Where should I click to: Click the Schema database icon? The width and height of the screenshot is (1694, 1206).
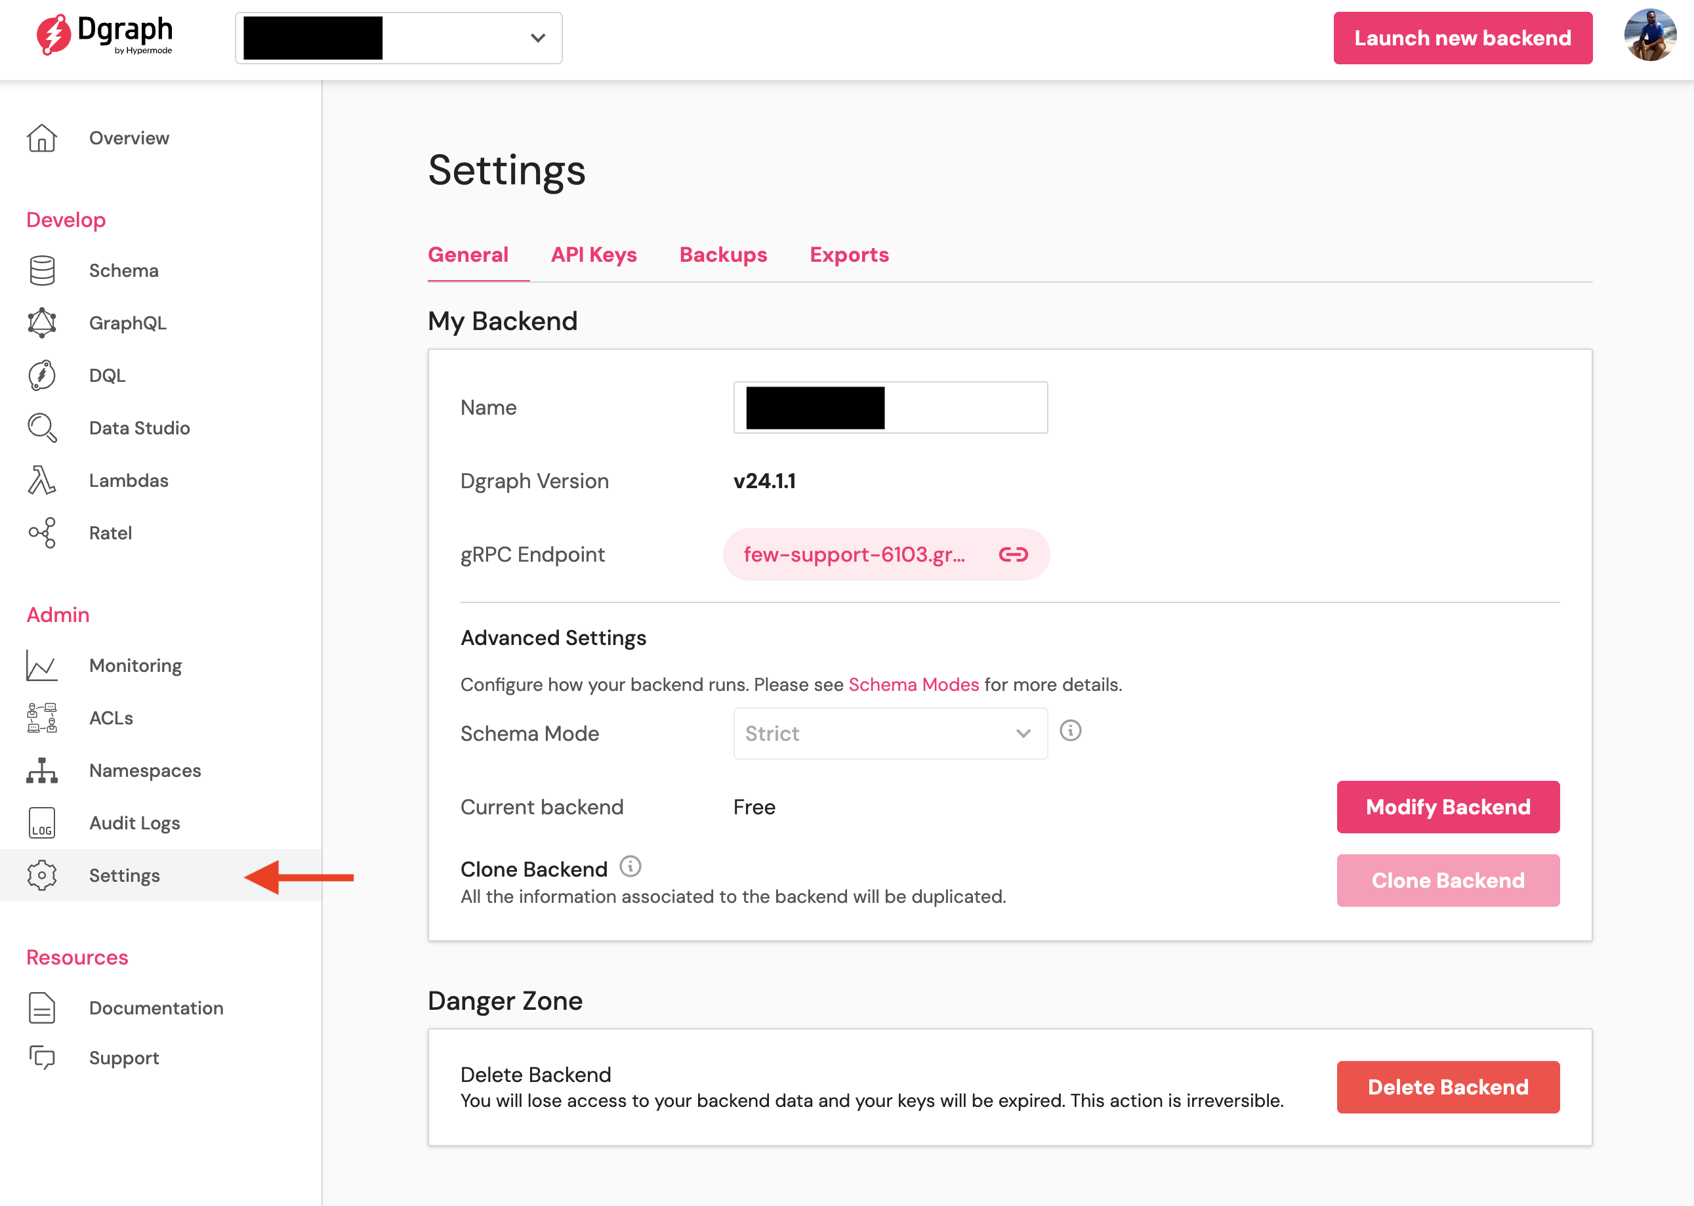point(42,270)
